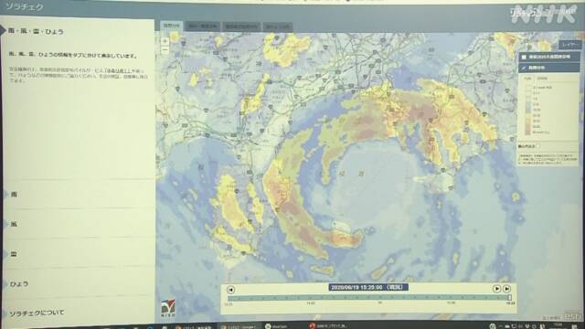Click the NIED logo at the map corner
Image resolution: width=585 pixels, height=329 pixels.
pos(168,307)
